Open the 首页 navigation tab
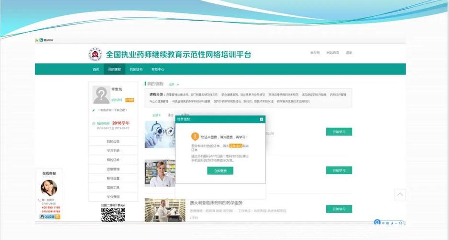 [96, 70]
